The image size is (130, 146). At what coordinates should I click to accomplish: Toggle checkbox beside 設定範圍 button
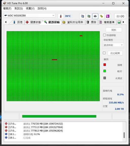pyautogui.click(x=104, y=53)
